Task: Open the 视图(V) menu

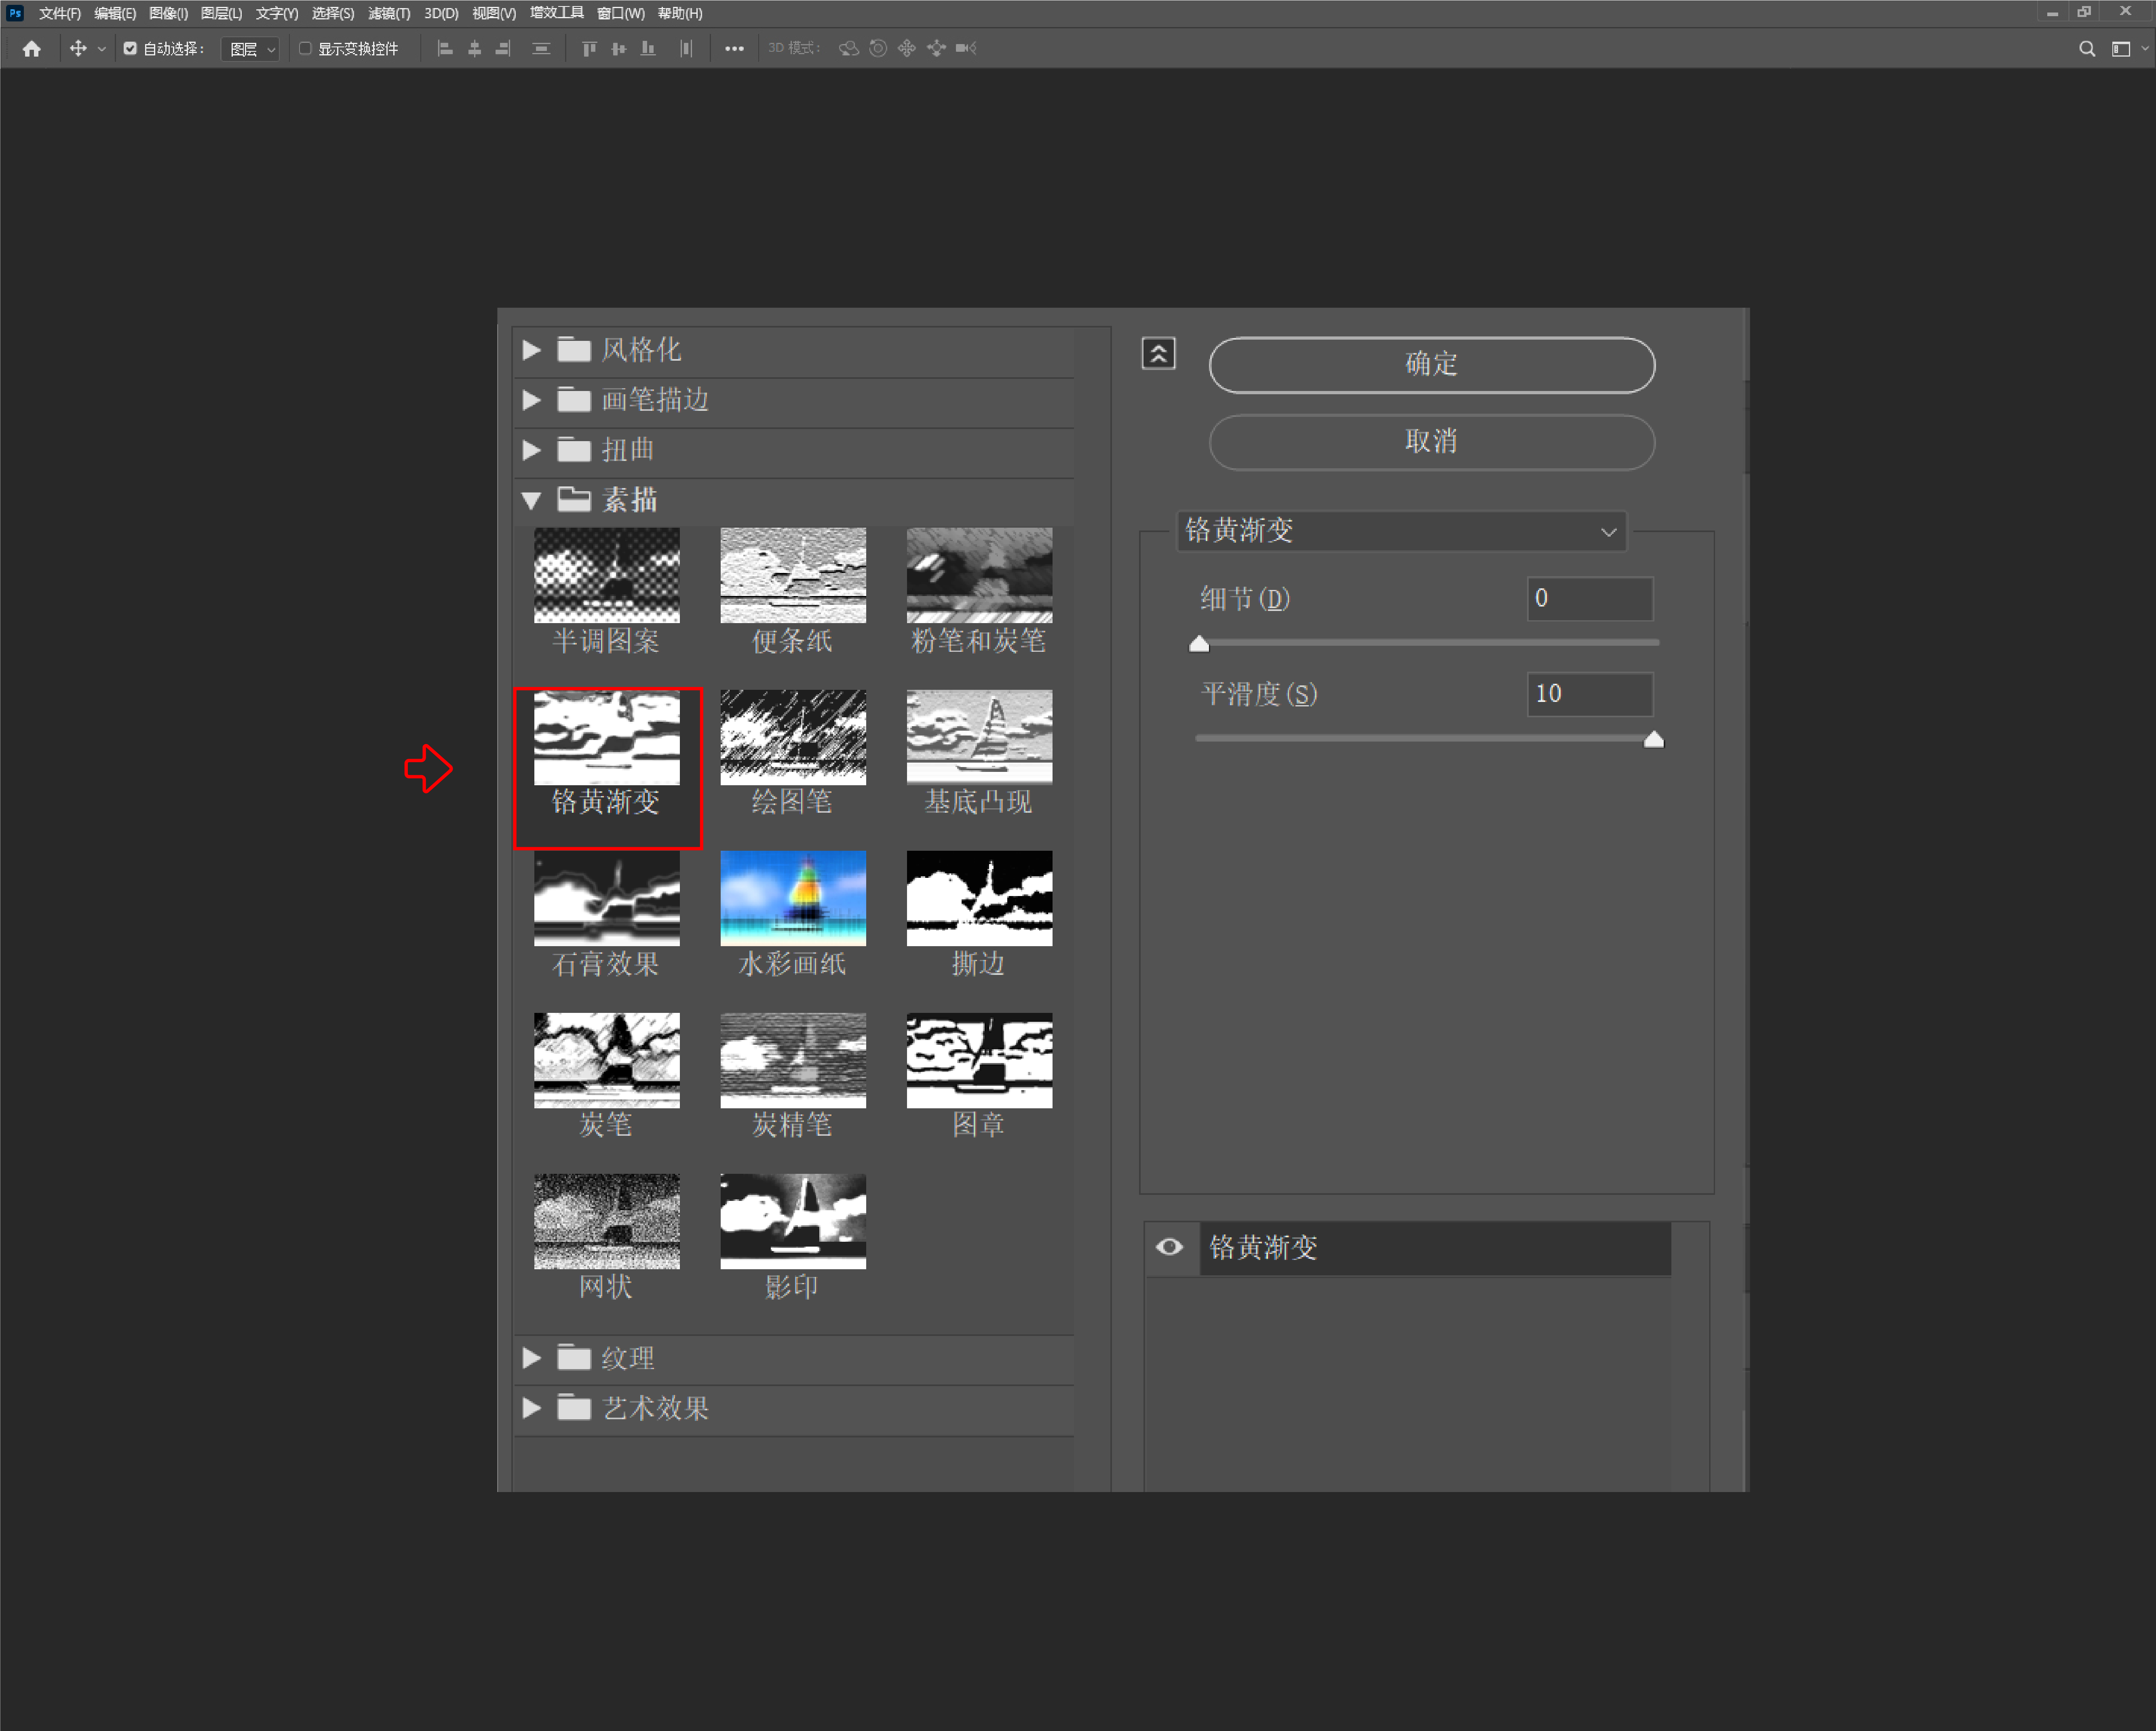Action: [x=494, y=13]
